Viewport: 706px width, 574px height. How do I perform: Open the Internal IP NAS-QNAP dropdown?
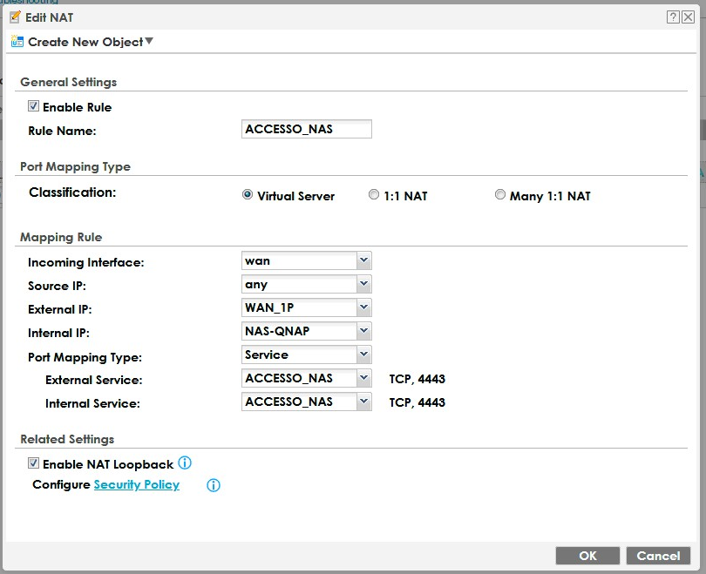point(363,331)
